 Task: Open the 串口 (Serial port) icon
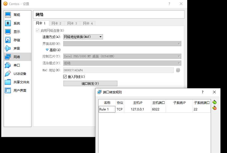pyautogui.click(x=8, y=65)
